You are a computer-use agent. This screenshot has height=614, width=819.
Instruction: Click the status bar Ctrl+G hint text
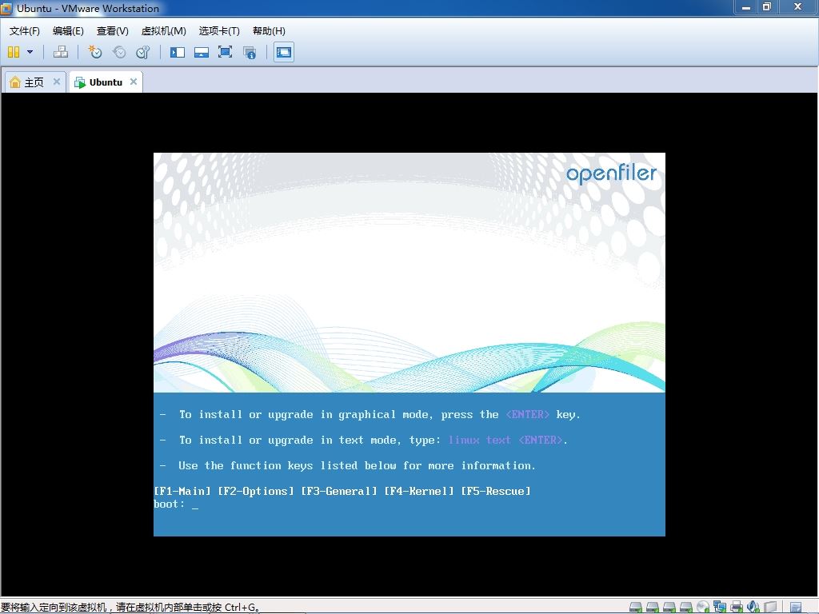(130, 608)
